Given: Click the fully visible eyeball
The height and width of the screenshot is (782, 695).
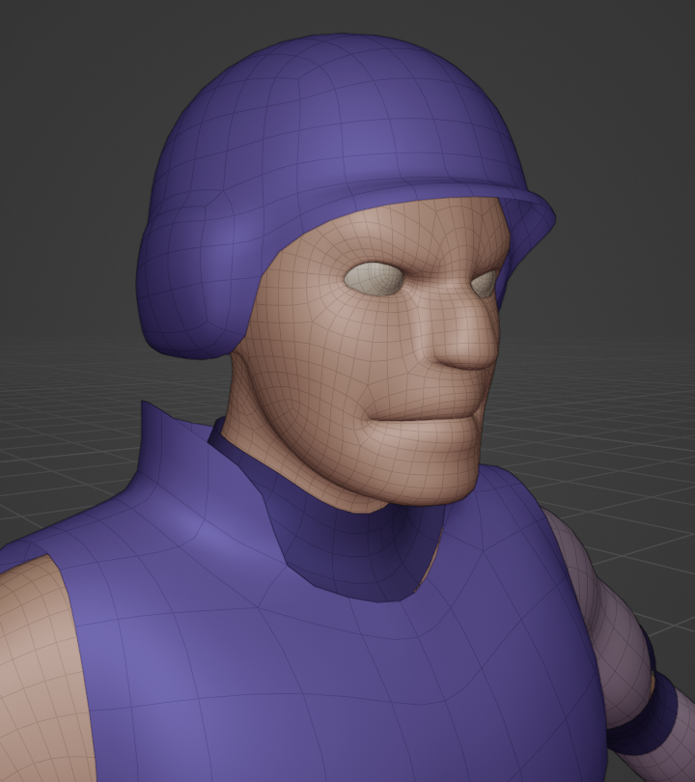Looking at the screenshot, I should (x=372, y=278).
